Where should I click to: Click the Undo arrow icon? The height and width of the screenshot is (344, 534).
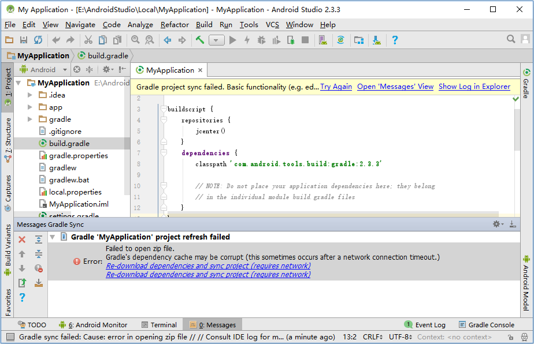pyautogui.click(x=56, y=40)
